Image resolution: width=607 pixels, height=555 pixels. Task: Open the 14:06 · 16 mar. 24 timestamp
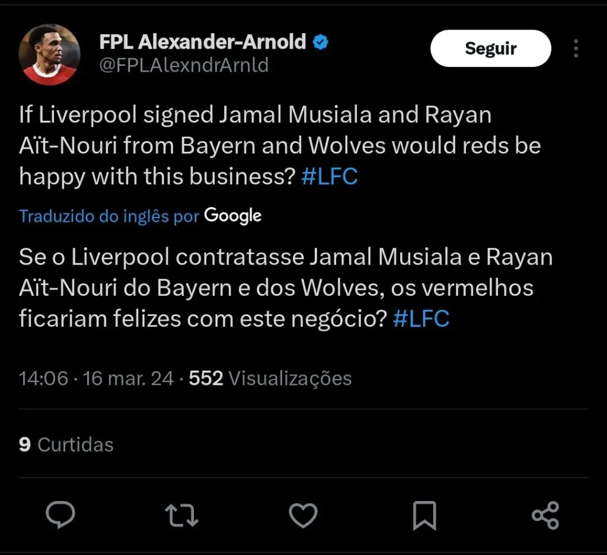point(96,378)
